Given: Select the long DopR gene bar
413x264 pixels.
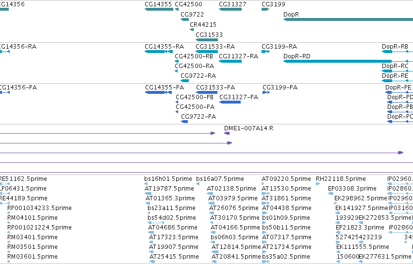Looking at the screenshot, I should pos(348,19).
